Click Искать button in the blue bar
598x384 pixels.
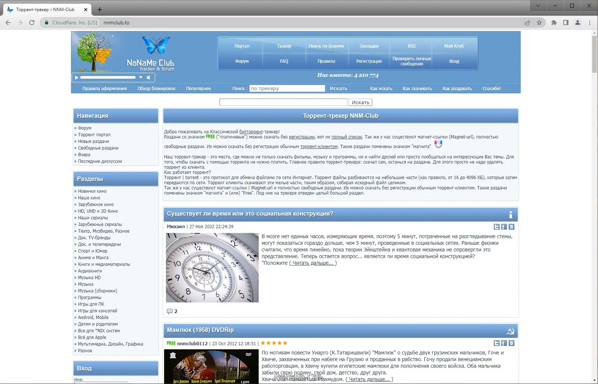[x=339, y=88]
